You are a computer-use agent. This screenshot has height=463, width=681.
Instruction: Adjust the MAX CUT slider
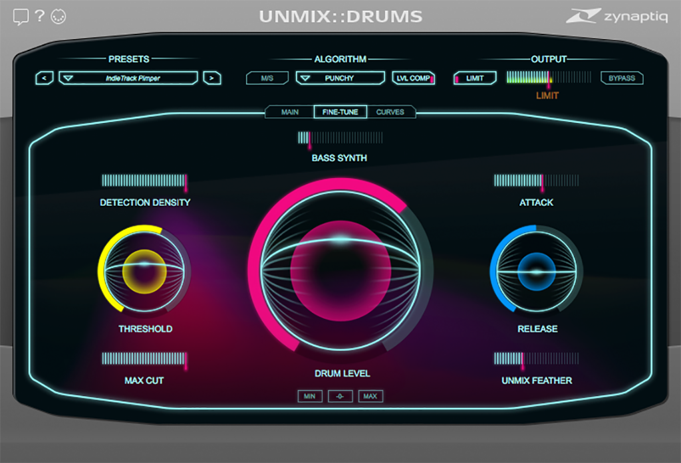pyautogui.click(x=144, y=359)
